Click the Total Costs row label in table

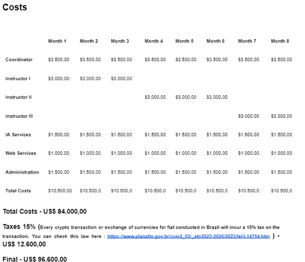pyautogui.click(x=18, y=190)
